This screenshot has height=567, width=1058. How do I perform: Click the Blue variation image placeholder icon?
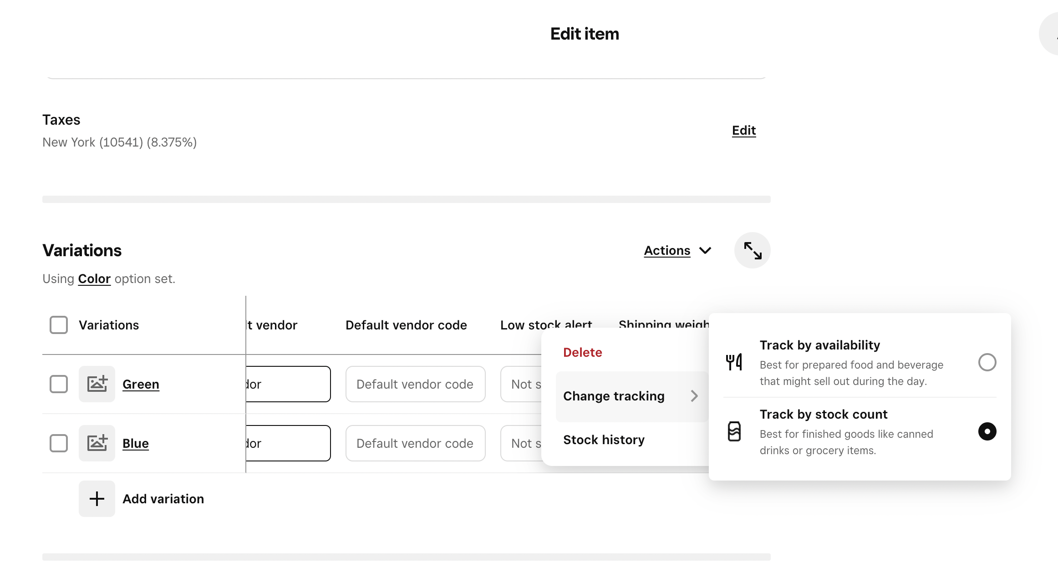(x=97, y=443)
